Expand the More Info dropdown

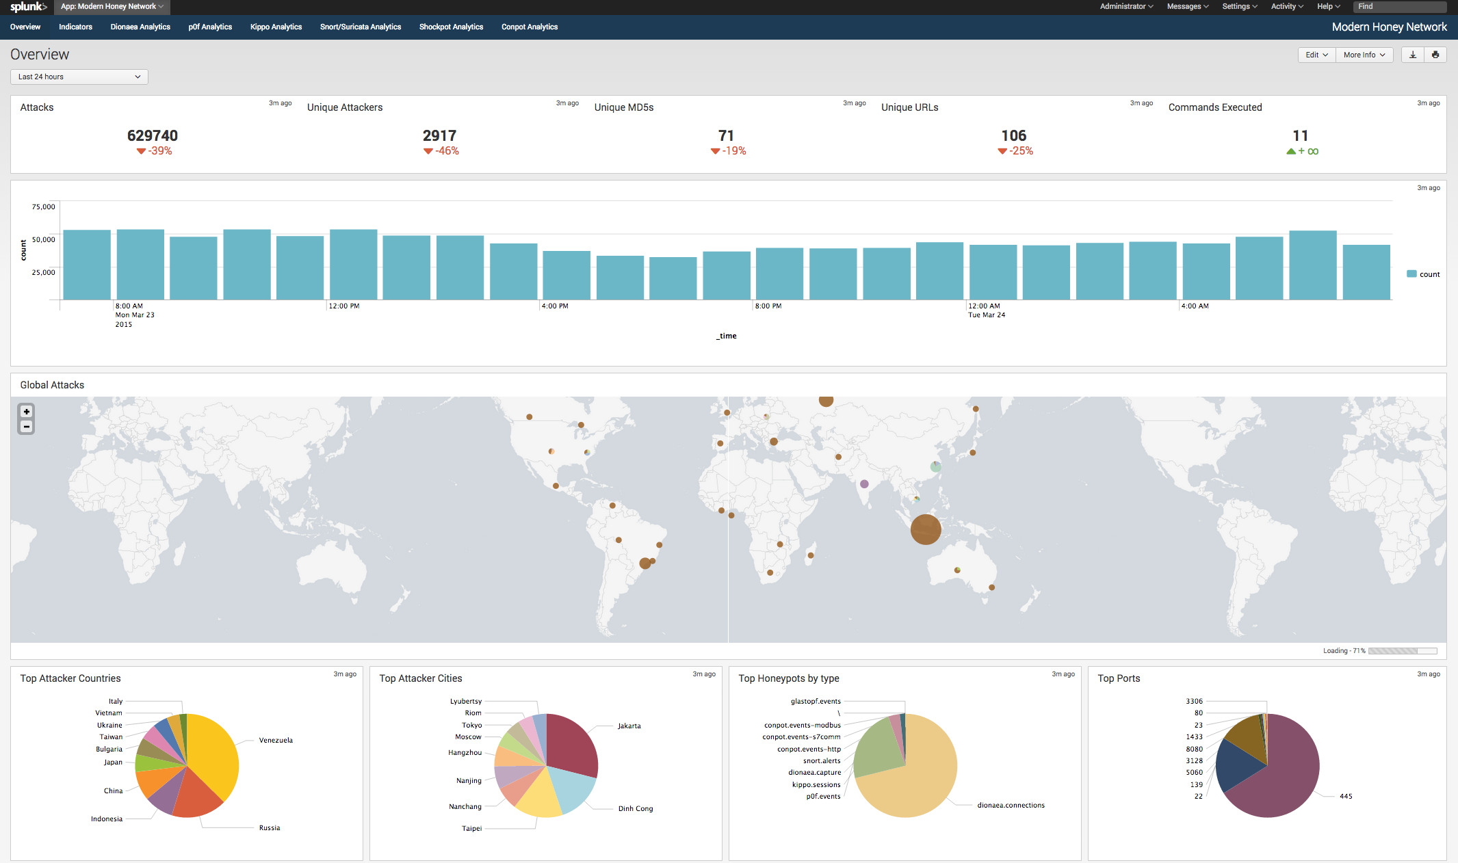pyautogui.click(x=1364, y=55)
